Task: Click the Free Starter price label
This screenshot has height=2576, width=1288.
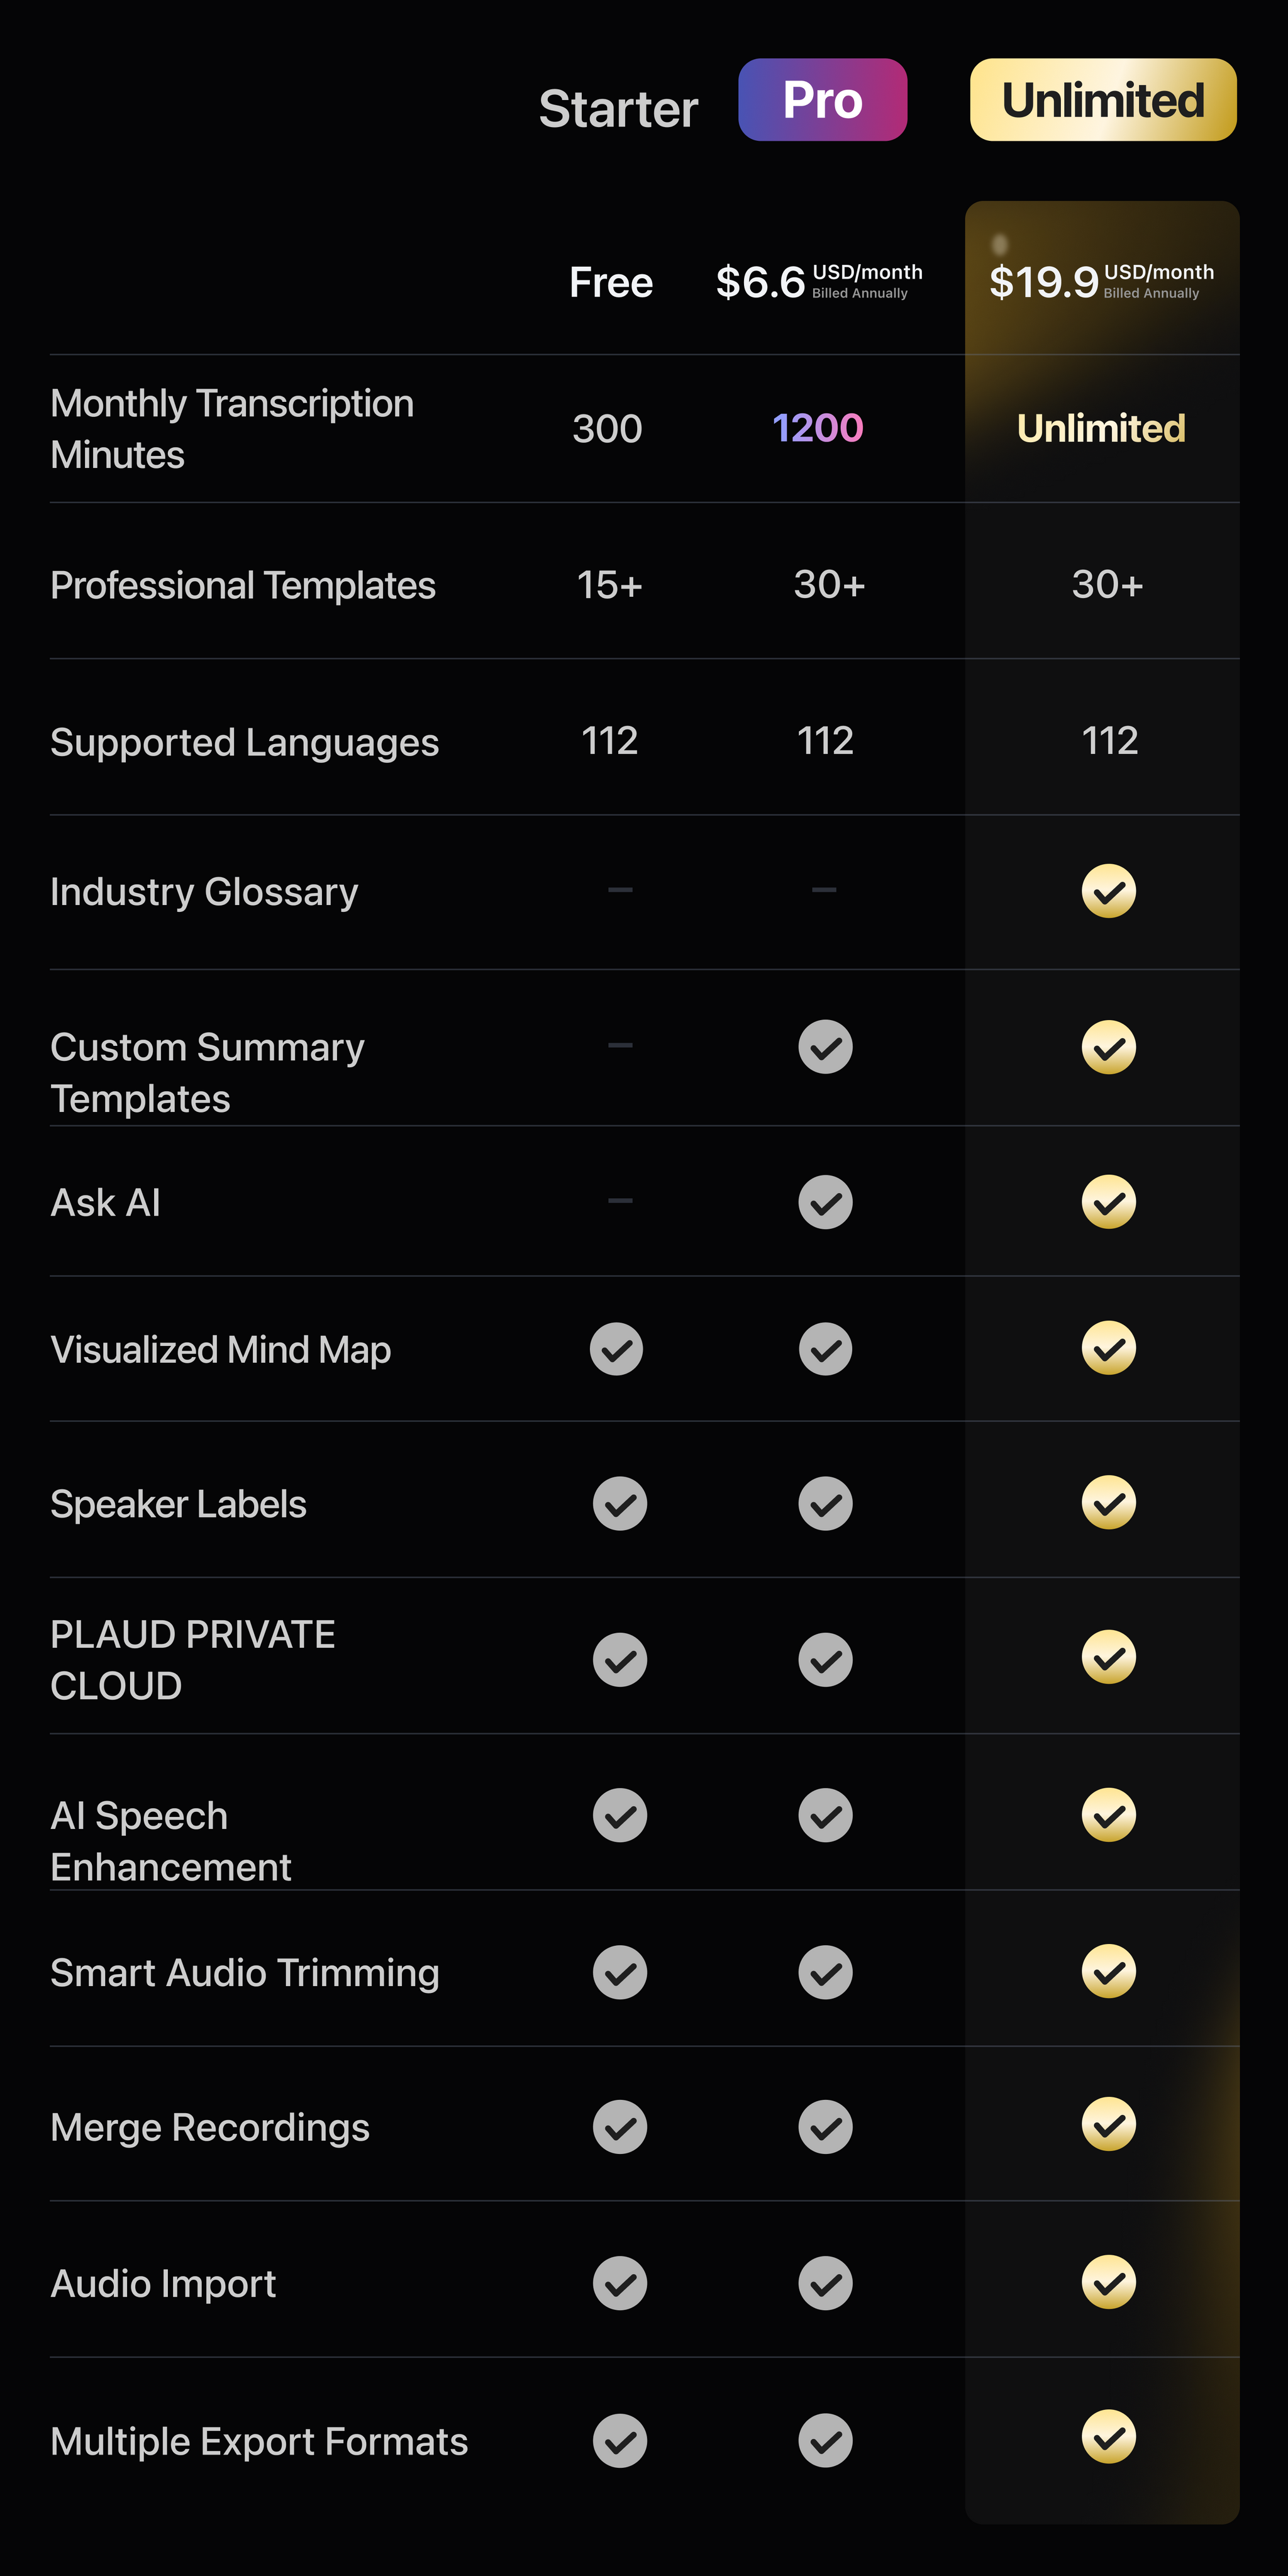Action: pos(611,282)
